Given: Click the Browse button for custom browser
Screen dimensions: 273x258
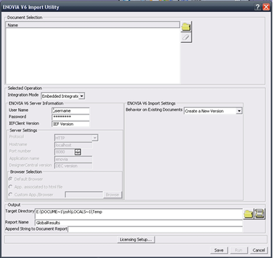Looking at the screenshot, I should click(112, 195).
